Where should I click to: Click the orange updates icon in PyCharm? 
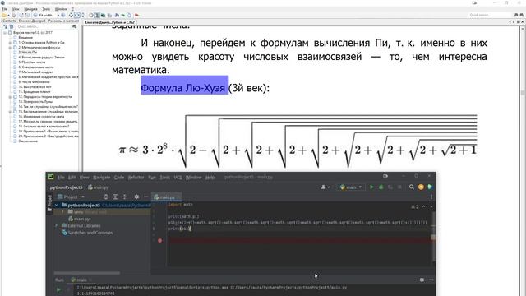[421, 187]
